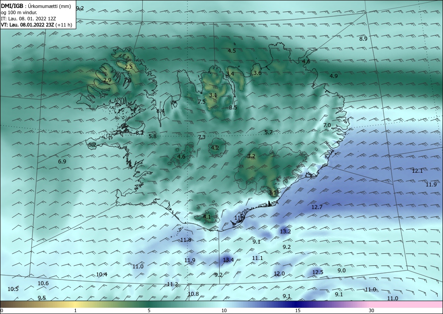Image resolution: width=443 pixels, height=314 pixels.
Task: Click the 12.7 value southeast of Iceland
Action: coord(317,207)
